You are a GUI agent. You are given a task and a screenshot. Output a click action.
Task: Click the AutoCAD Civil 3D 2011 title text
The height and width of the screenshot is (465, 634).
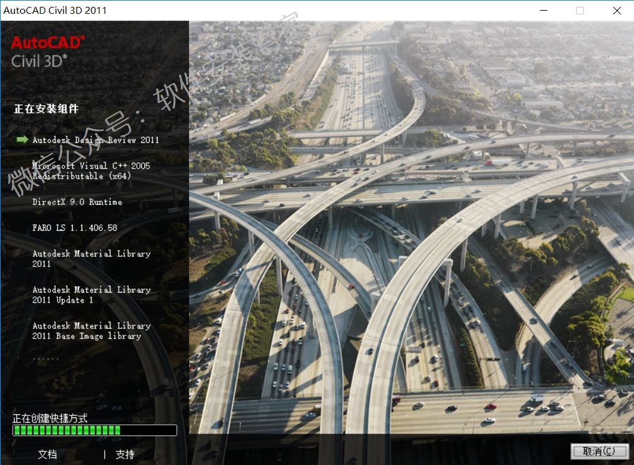[x=55, y=11]
